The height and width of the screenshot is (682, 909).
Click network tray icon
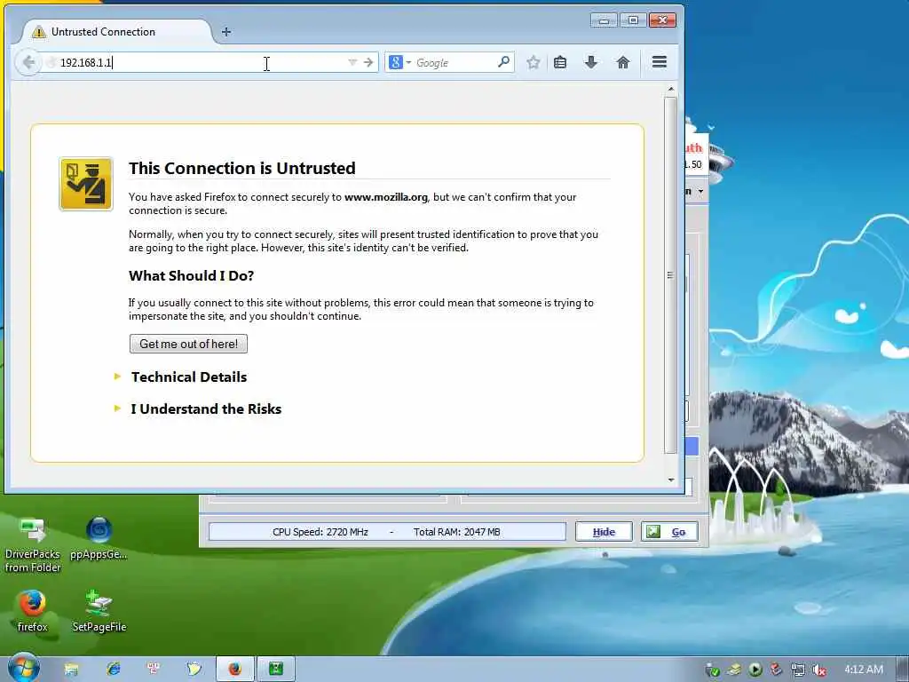click(x=798, y=670)
